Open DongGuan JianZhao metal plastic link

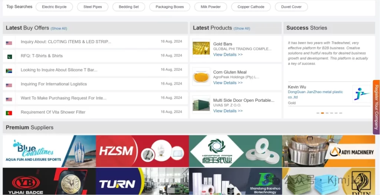pos(315,94)
